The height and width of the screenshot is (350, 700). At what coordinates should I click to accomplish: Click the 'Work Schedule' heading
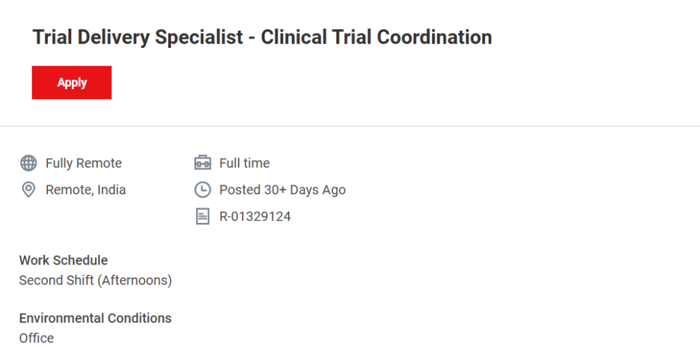pyautogui.click(x=64, y=260)
